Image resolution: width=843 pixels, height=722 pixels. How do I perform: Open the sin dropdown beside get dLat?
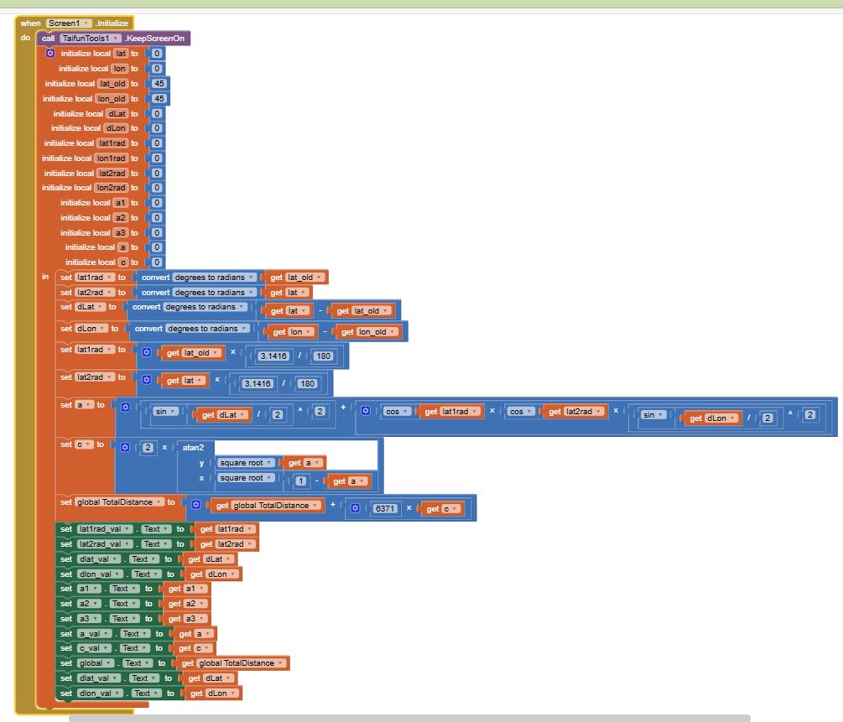(x=166, y=413)
